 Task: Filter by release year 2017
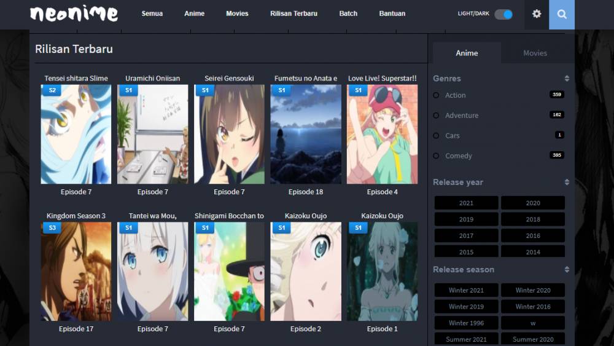tap(466, 235)
